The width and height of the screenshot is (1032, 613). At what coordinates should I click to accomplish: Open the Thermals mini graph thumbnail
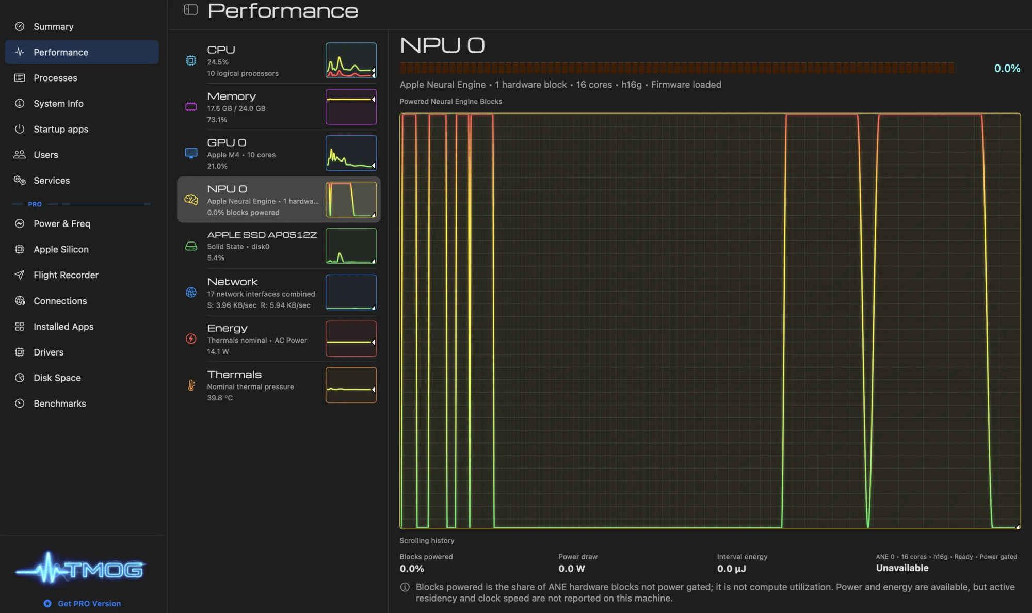(351, 385)
